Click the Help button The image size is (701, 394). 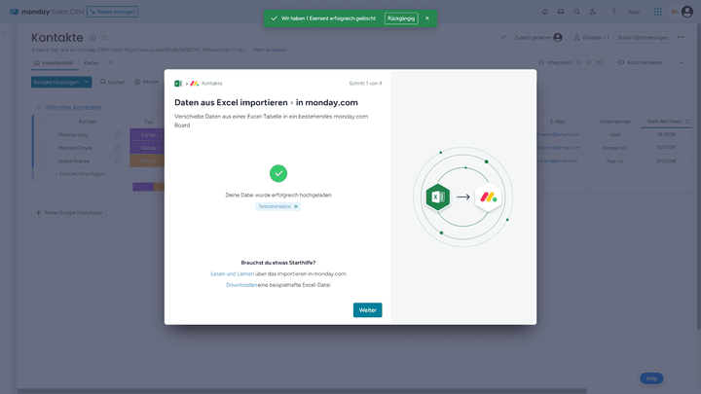point(651,377)
